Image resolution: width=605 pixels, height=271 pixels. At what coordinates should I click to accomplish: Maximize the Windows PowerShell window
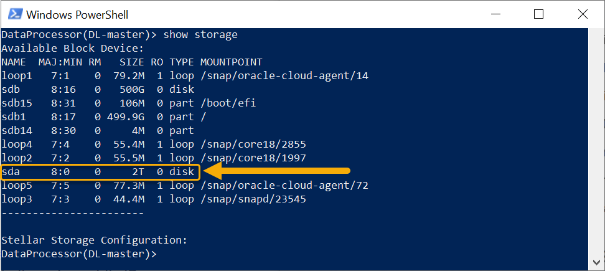[x=538, y=14]
